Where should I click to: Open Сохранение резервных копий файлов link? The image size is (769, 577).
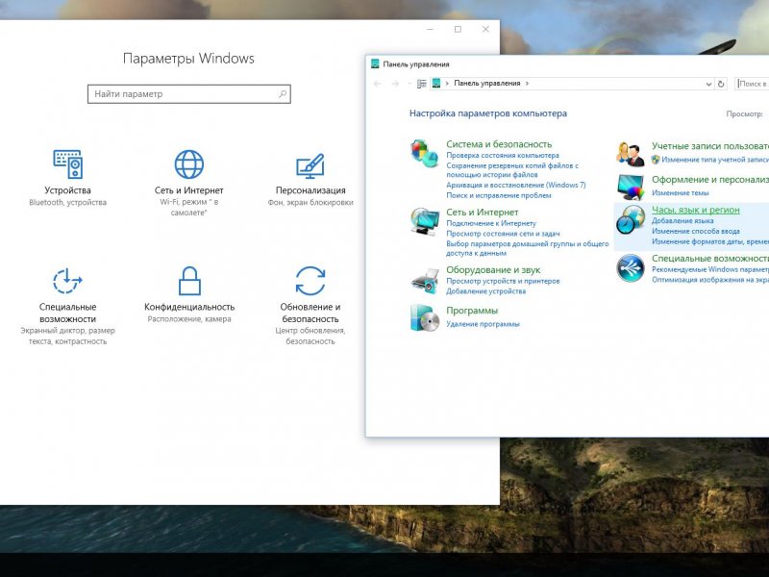point(512,170)
